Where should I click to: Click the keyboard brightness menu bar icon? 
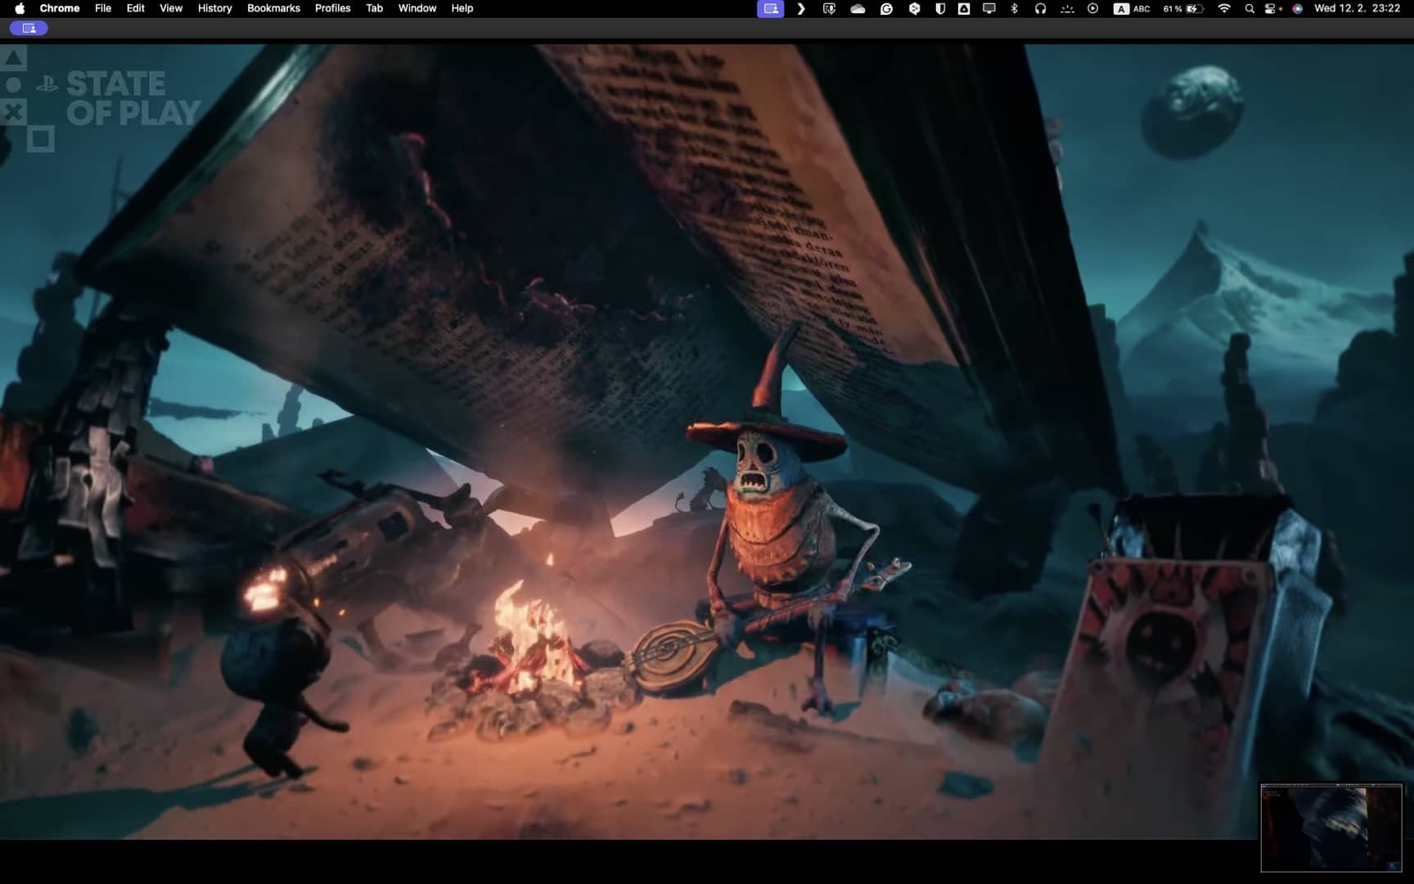point(1067,8)
